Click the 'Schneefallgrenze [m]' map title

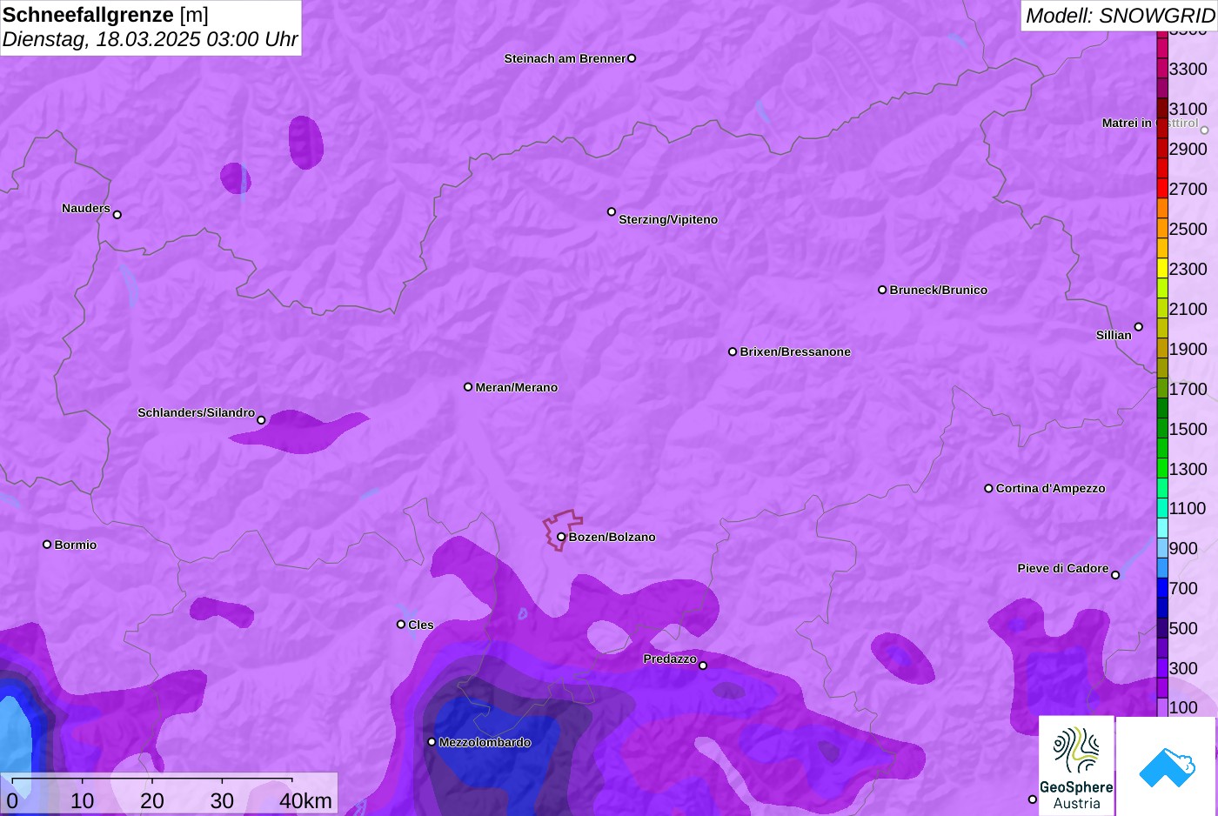105,15
